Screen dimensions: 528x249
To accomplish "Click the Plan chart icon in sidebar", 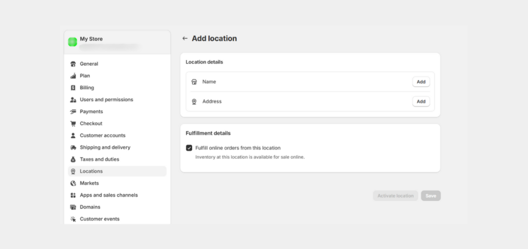I will coord(73,76).
